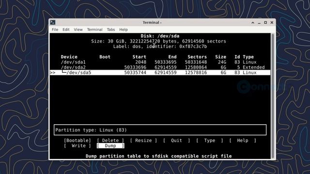The image size is (310, 174).
Task: Open the View menu
Action: tap(78, 29)
